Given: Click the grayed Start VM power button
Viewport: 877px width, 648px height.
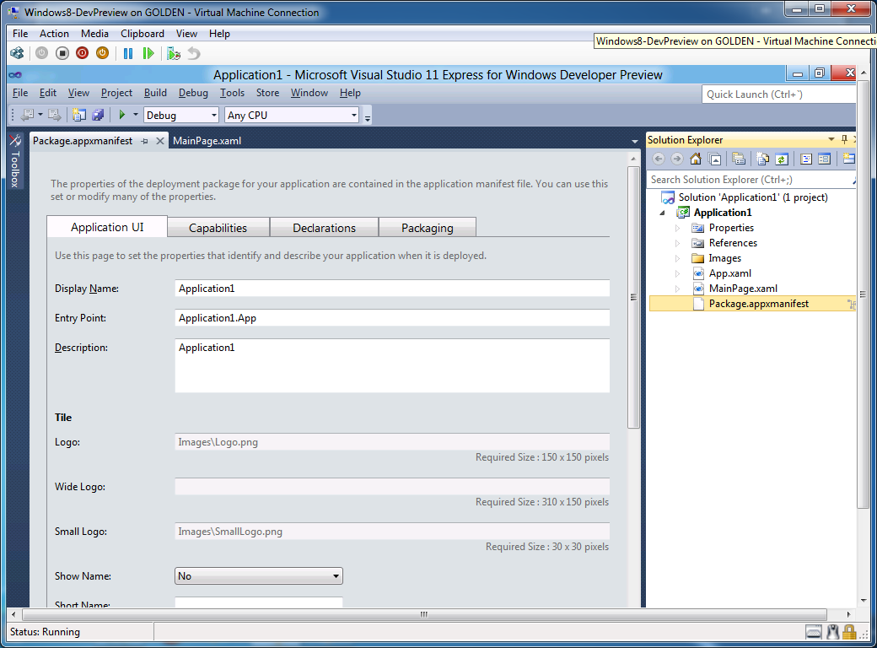Looking at the screenshot, I should (42, 53).
